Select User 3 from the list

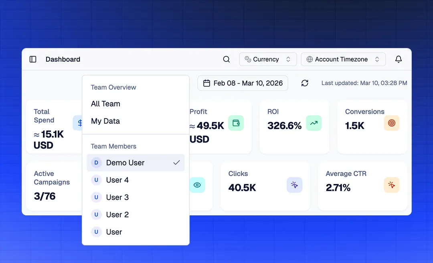click(x=117, y=197)
